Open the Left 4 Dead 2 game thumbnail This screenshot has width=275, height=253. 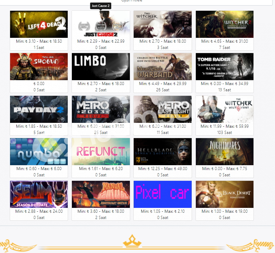click(x=39, y=24)
